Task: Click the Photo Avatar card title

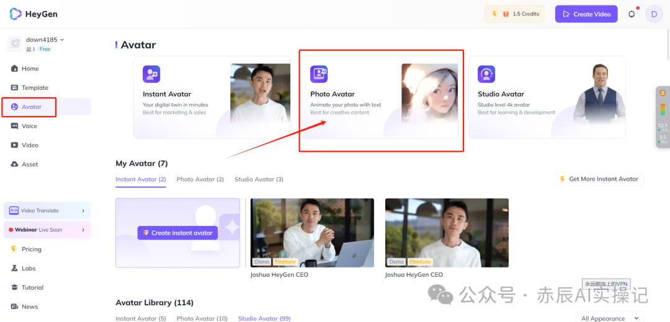Action: pyautogui.click(x=333, y=94)
